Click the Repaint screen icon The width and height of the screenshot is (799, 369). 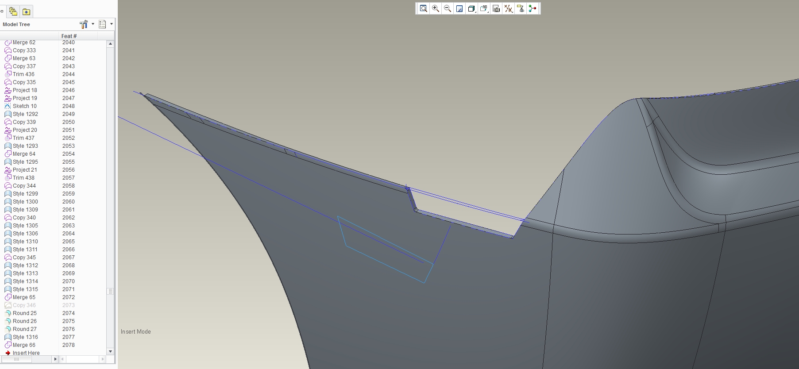pos(459,8)
